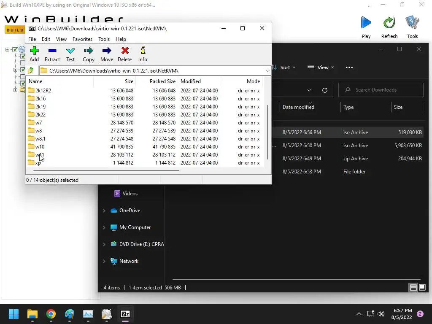
Task: Sort 7-Zip list by Packed Size column
Action: tap(157, 81)
